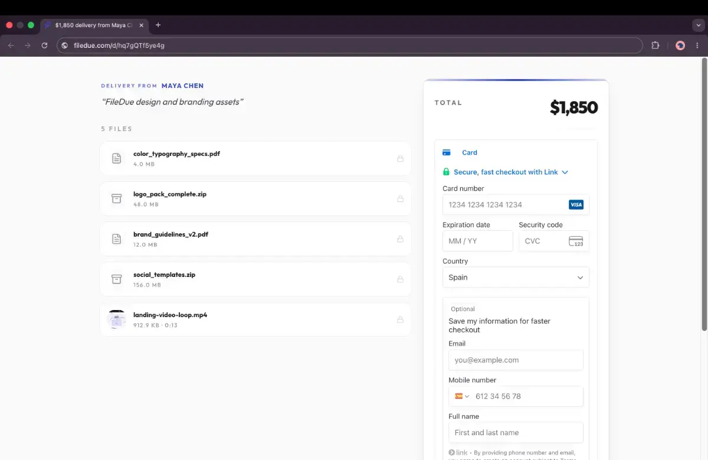The image size is (708, 460).
Task: Reload the page with refresh icon
Action: [x=44, y=45]
